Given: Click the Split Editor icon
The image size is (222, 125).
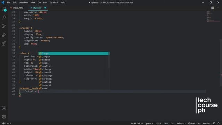Looking at the screenshot, I should (x=213, y=8).
